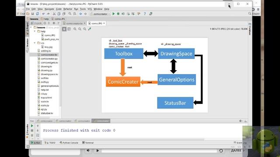Click the Undo arrow icon
280x157 pixels.
[x=43, y=14]
